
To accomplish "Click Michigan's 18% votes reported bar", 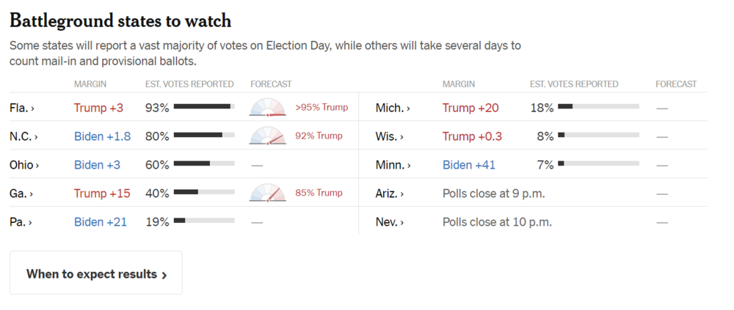I will point(597,107).
